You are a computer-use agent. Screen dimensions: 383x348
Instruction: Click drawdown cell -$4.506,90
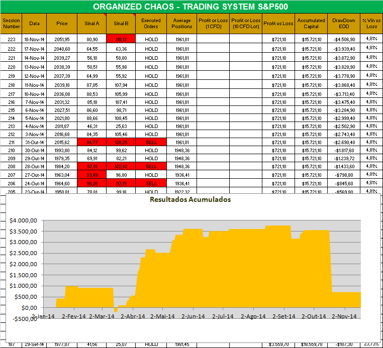coord(344,39)
